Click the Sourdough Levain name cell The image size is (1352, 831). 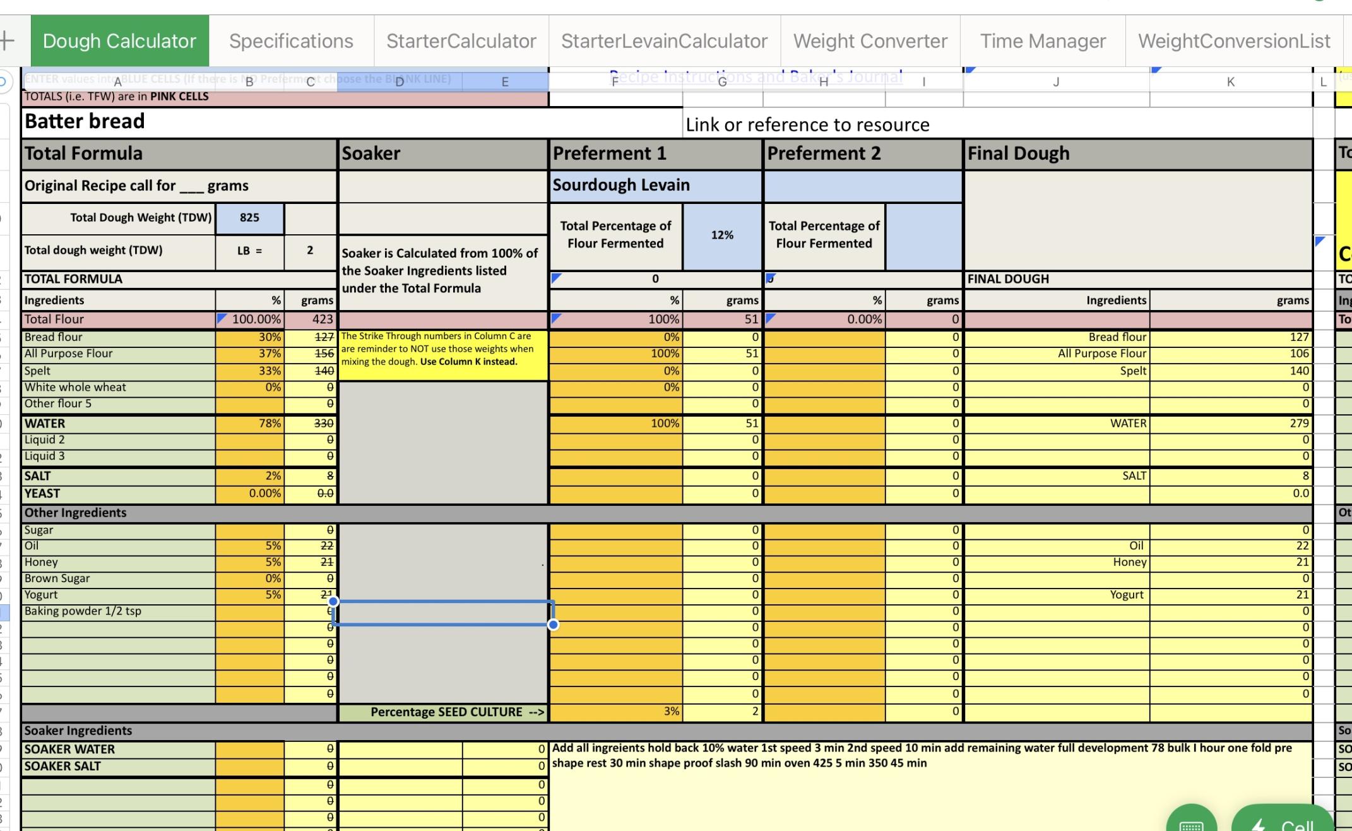point(655,186)
